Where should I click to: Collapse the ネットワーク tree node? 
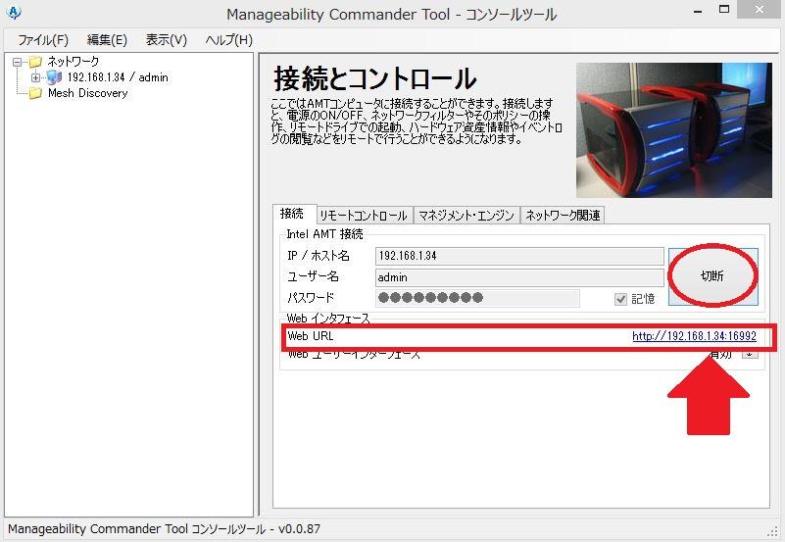click(18, 62)
